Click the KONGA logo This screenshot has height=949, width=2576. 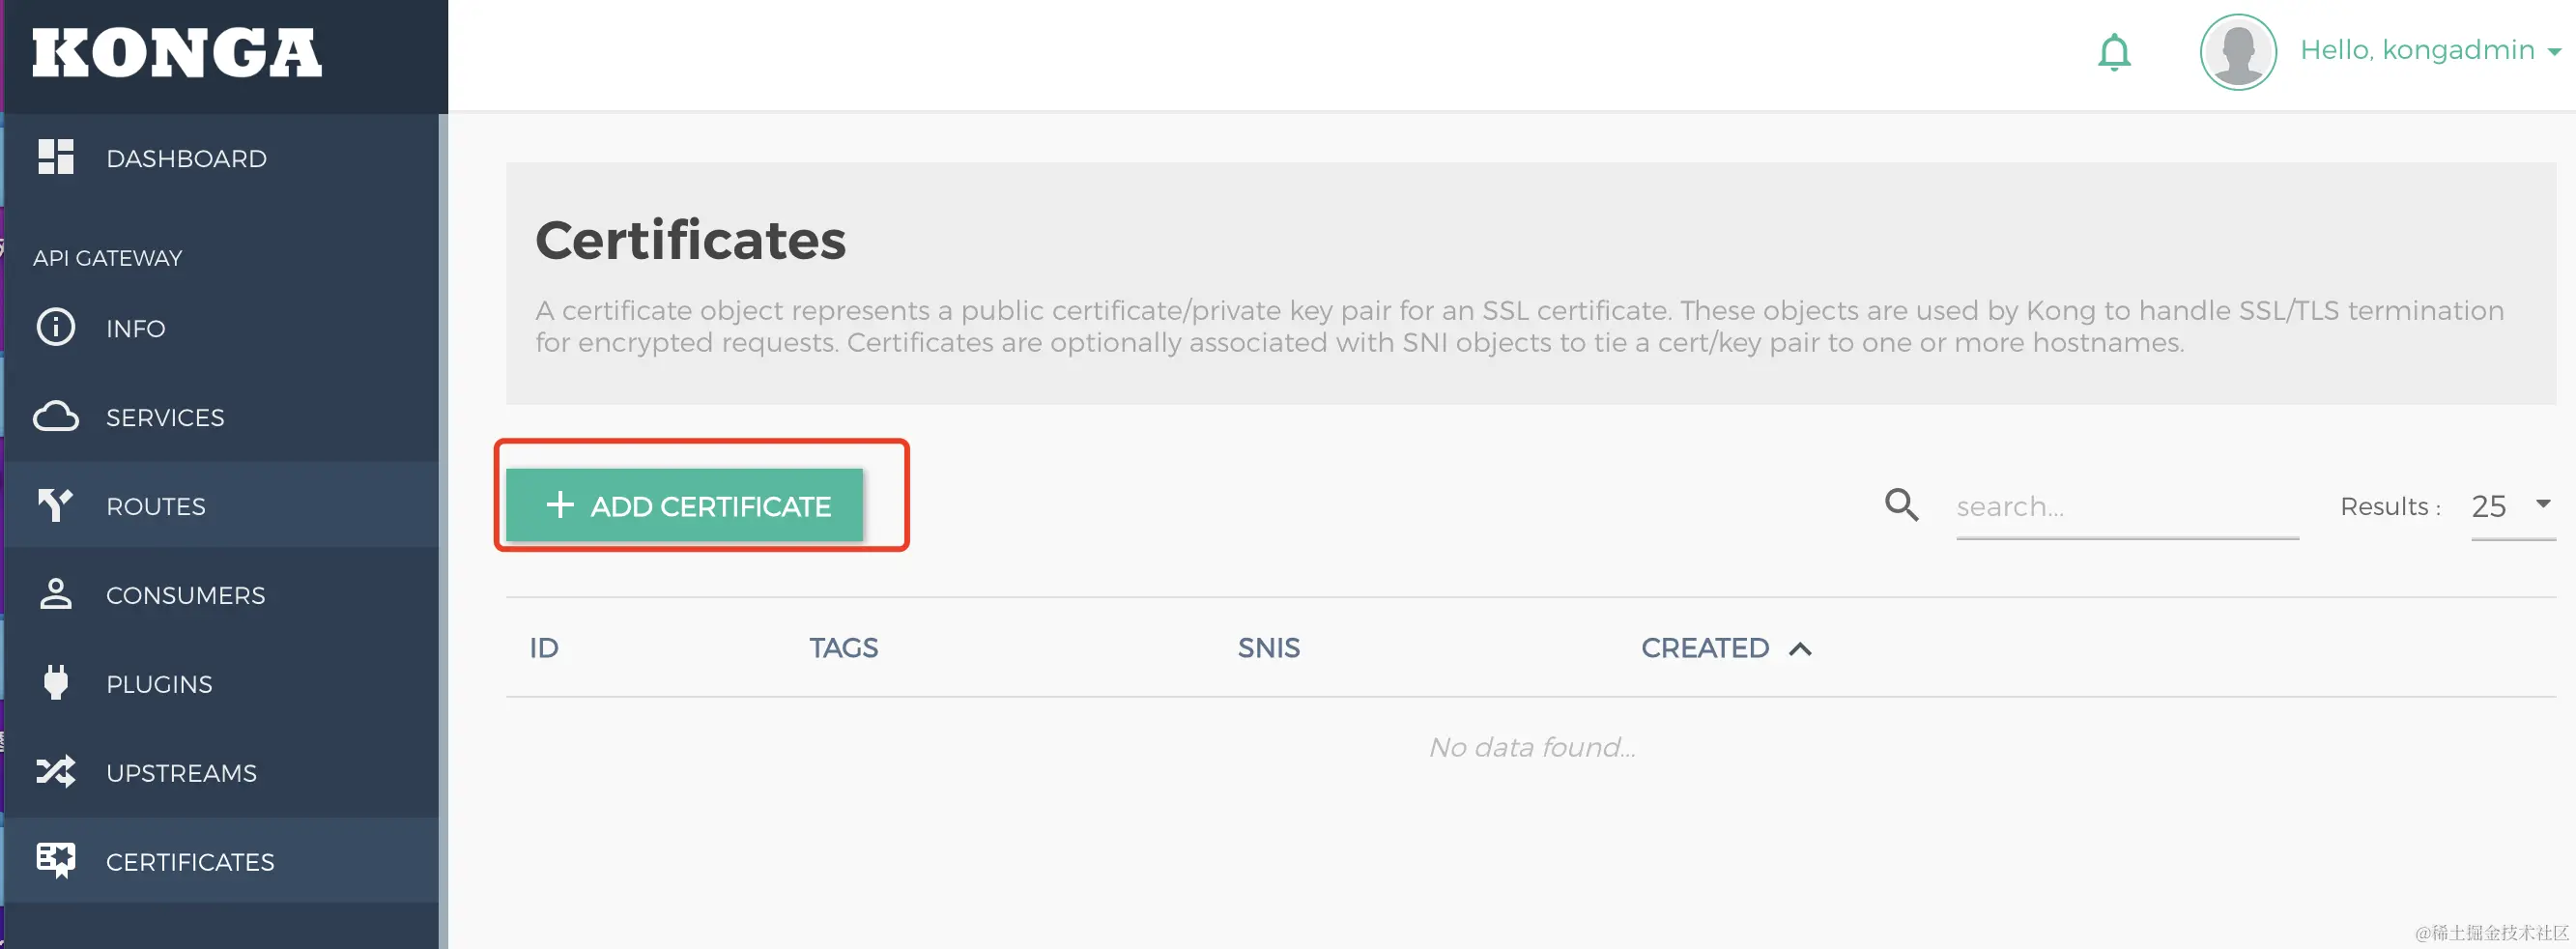click(x=177, y=53)
